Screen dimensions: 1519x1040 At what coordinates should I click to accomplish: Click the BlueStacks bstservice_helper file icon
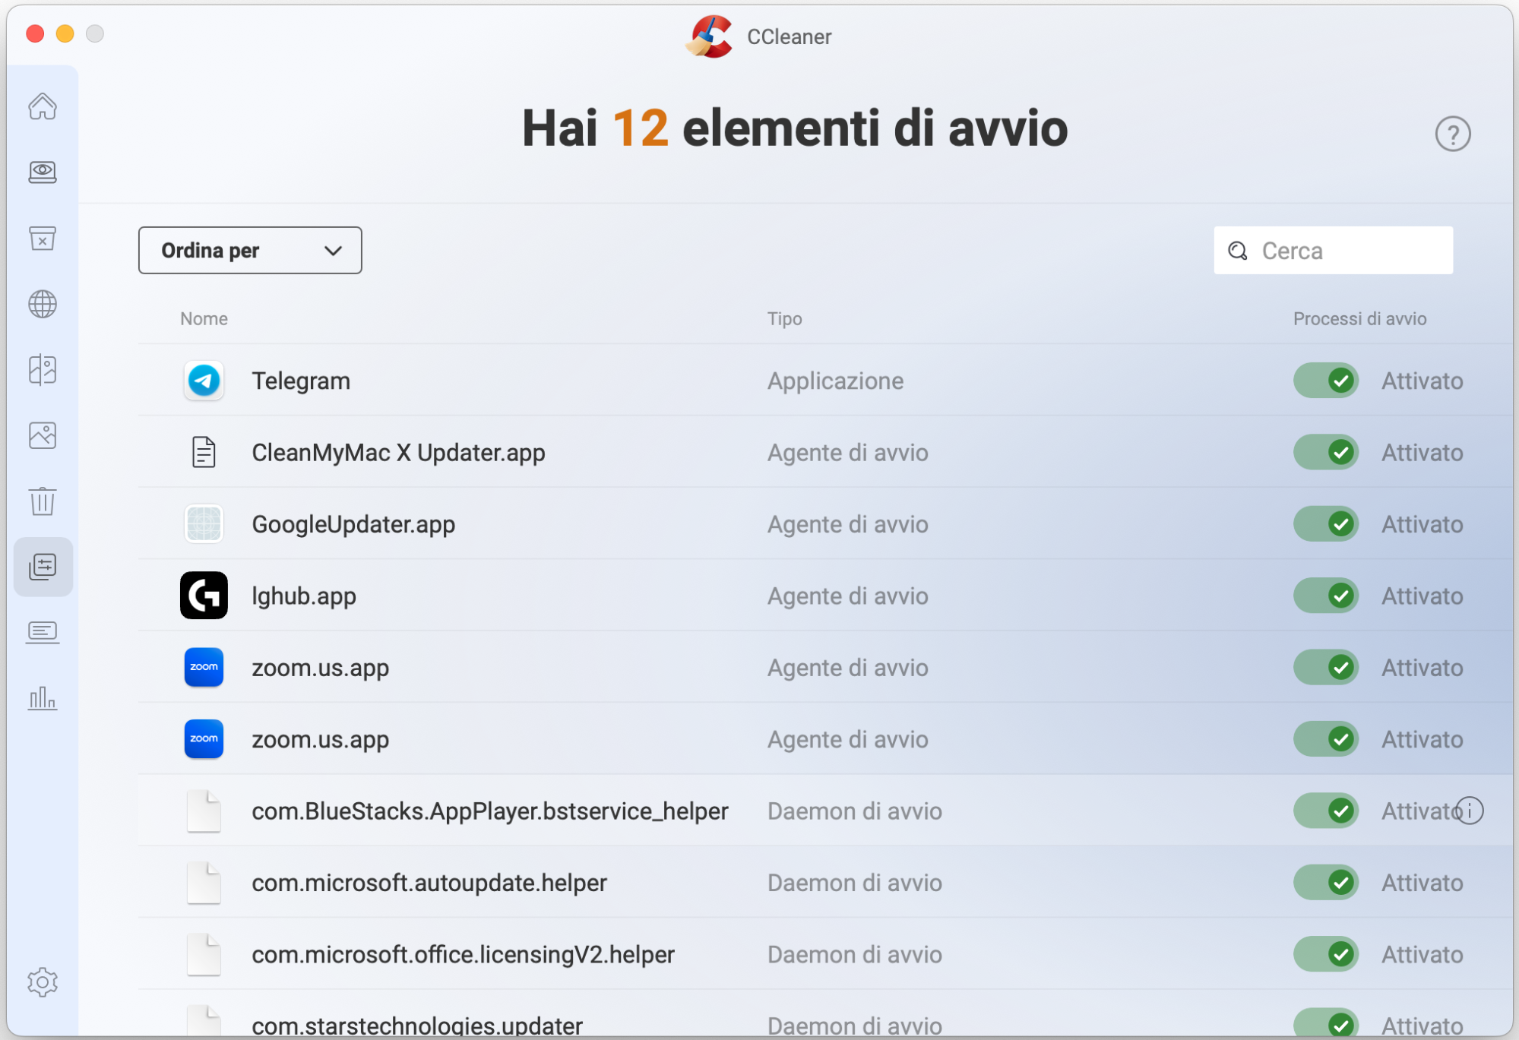204,811
